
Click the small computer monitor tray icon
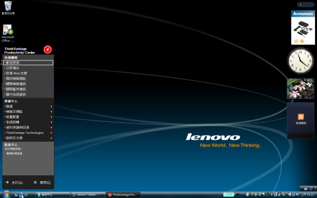click(x=267, y=195)
